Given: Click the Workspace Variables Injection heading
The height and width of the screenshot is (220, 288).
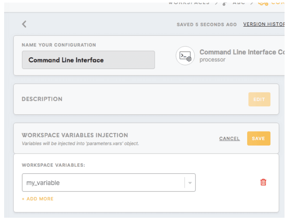Looking at the screenshot, I should [x=75, y=135].
